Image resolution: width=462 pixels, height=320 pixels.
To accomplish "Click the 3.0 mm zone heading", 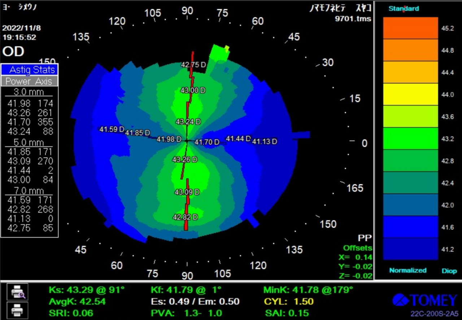I will pos(29,92).
